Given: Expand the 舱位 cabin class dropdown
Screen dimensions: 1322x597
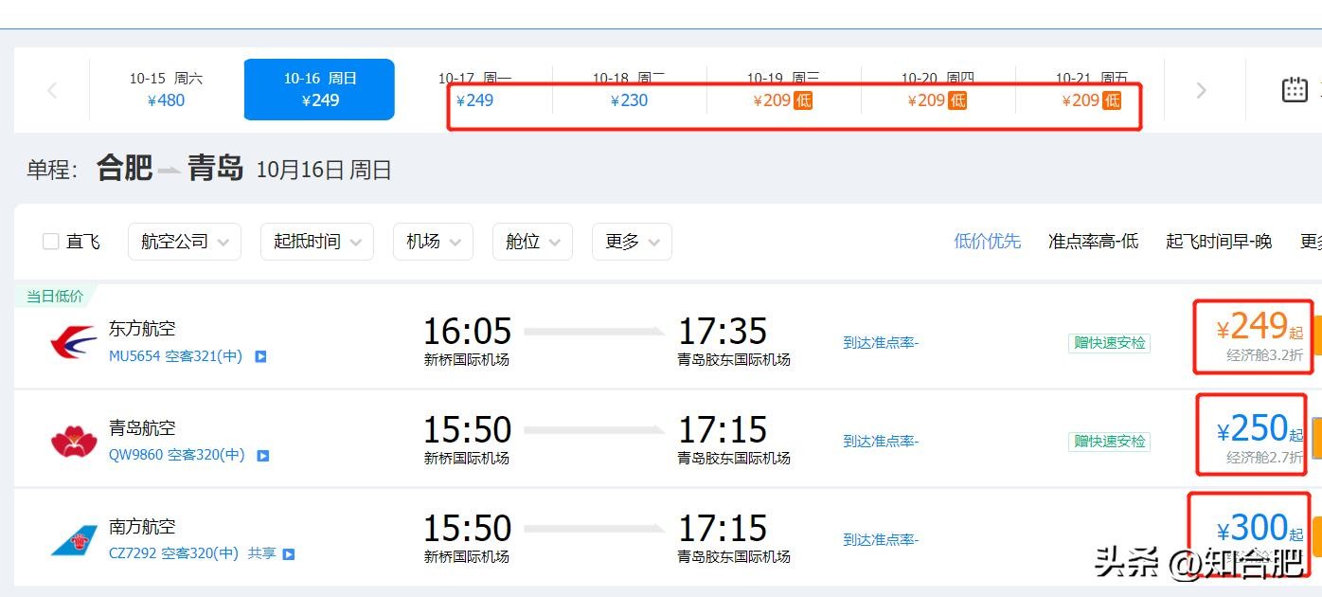Looking at the screenshot, I should (x=532, y=242).
